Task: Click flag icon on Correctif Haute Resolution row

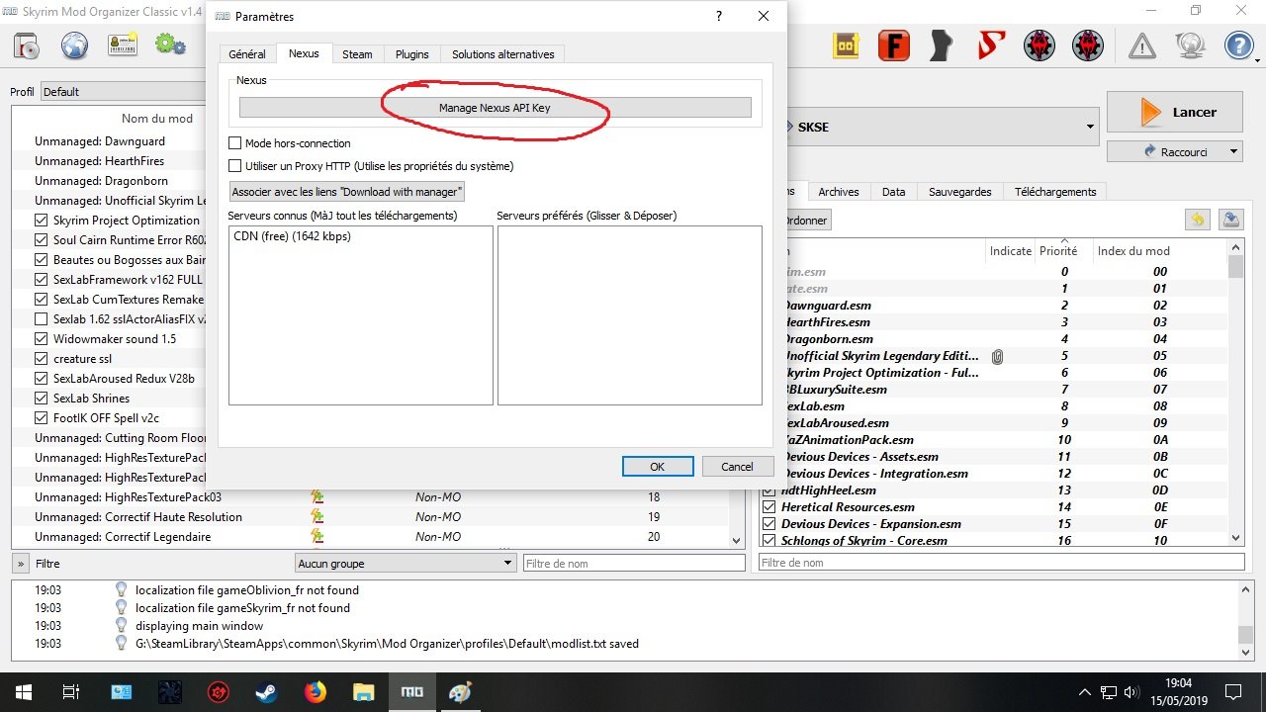Action: [x=317, y=517]
